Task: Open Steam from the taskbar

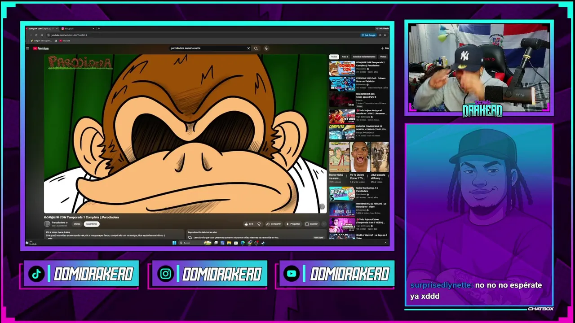Action: 263,243
